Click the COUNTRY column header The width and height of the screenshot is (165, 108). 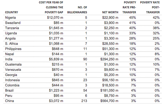click(12, 12)
